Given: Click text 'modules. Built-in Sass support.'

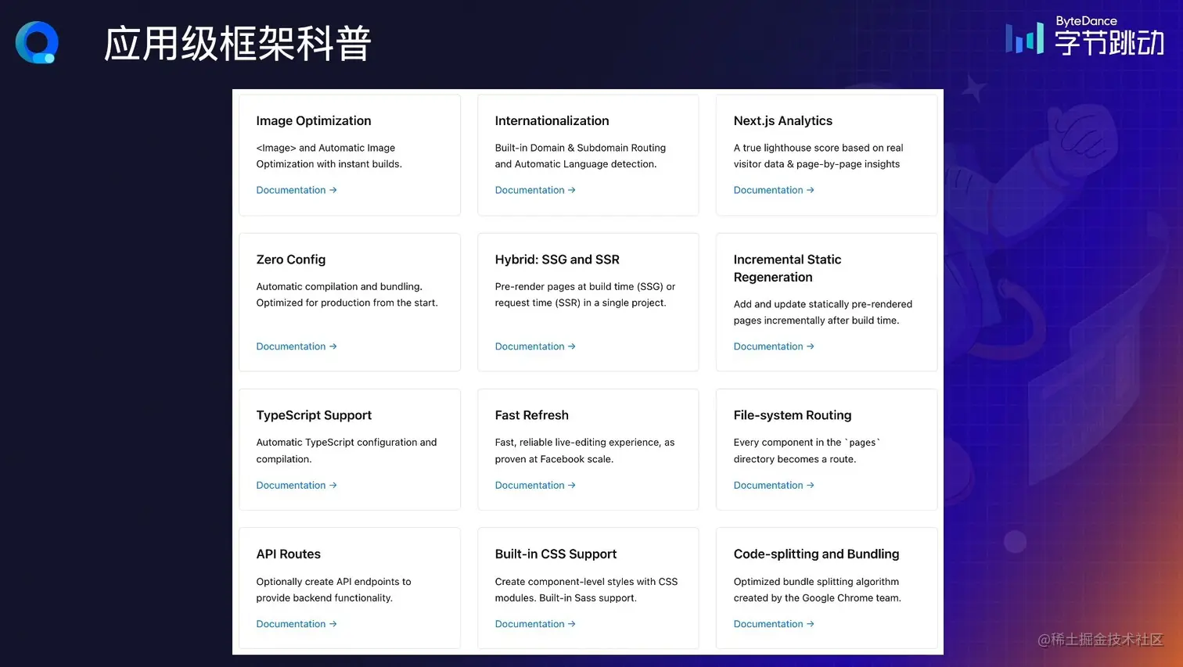Looking at the screenshot, I should [566, 598].
